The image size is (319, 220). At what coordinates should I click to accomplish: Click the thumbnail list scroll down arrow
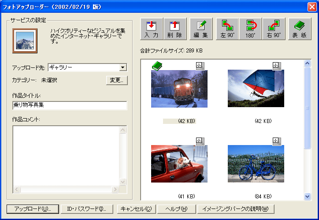[308, 196]
